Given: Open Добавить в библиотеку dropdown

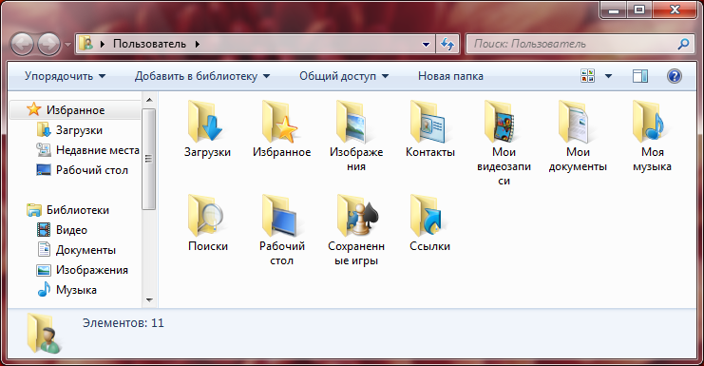Looking at the screenshot, I should 202,76.
